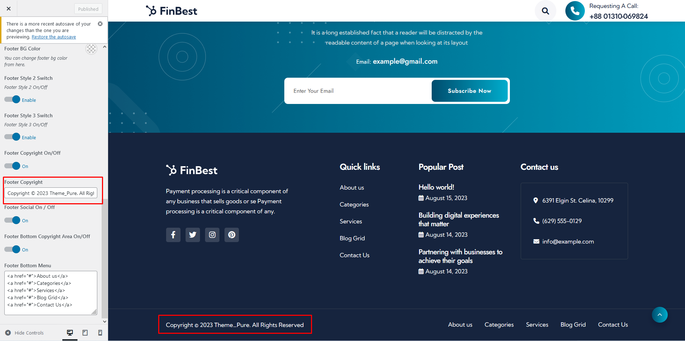
Task: Open the Facebook social icon in footer
Action: [x=173, y=235]
